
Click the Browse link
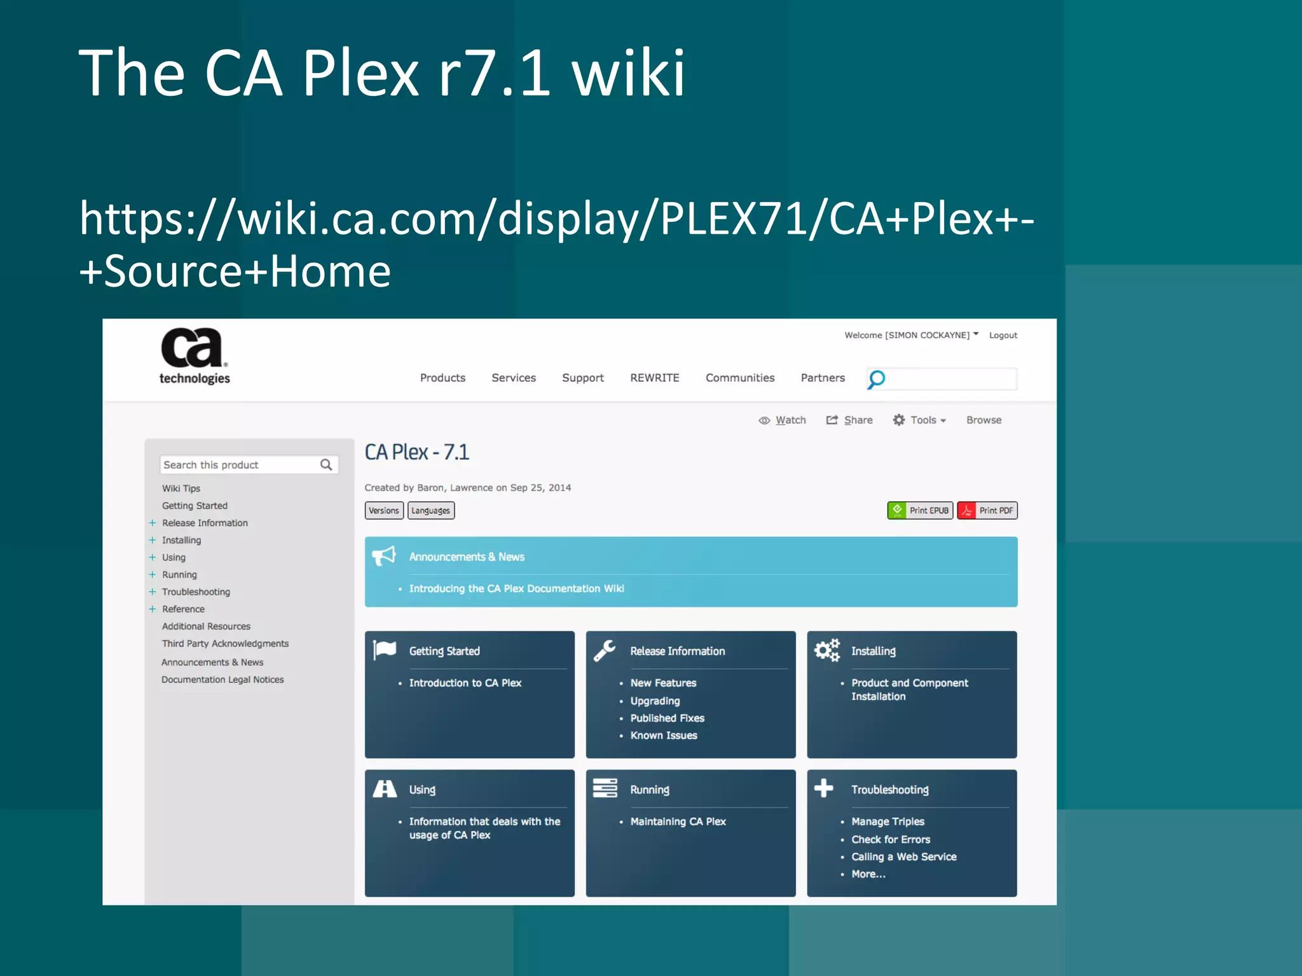(x=983, y=420)
